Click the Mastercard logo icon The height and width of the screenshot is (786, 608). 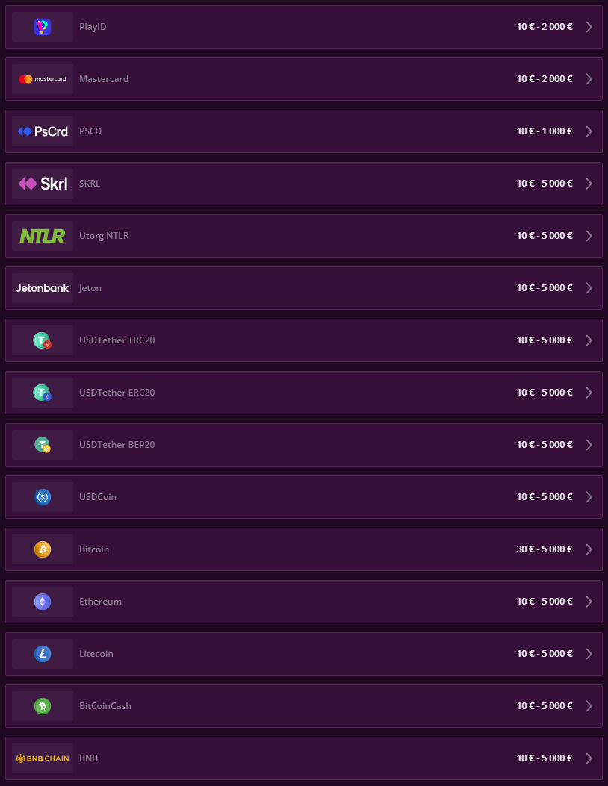[42, 78]
